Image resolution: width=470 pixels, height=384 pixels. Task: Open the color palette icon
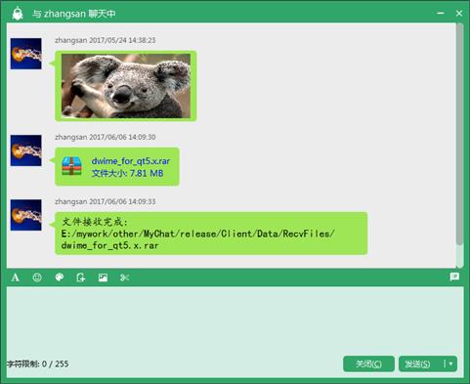(x=60, y=277)
